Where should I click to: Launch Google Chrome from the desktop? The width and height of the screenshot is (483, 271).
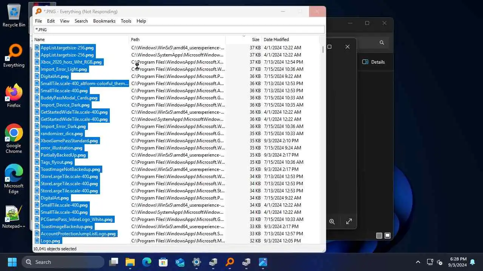point(14,139)
